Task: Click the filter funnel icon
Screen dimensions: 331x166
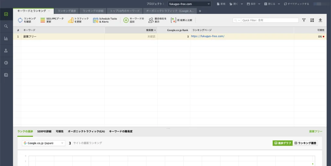Action: point(304,20)
